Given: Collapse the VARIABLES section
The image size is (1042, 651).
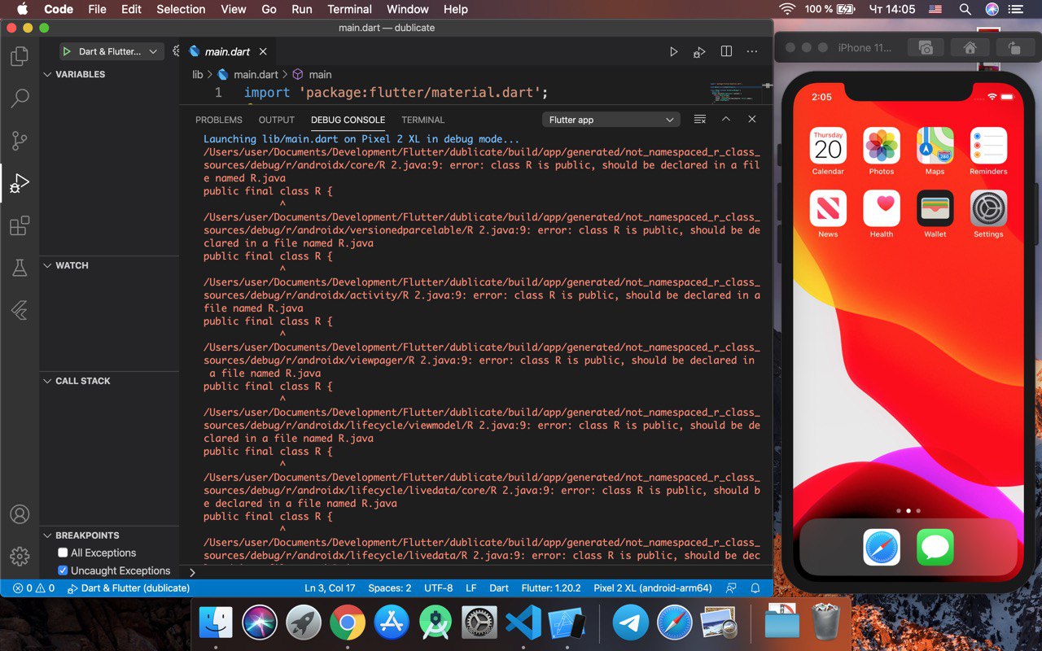Looking at the screenshot, I should click(x=109, y=74).
